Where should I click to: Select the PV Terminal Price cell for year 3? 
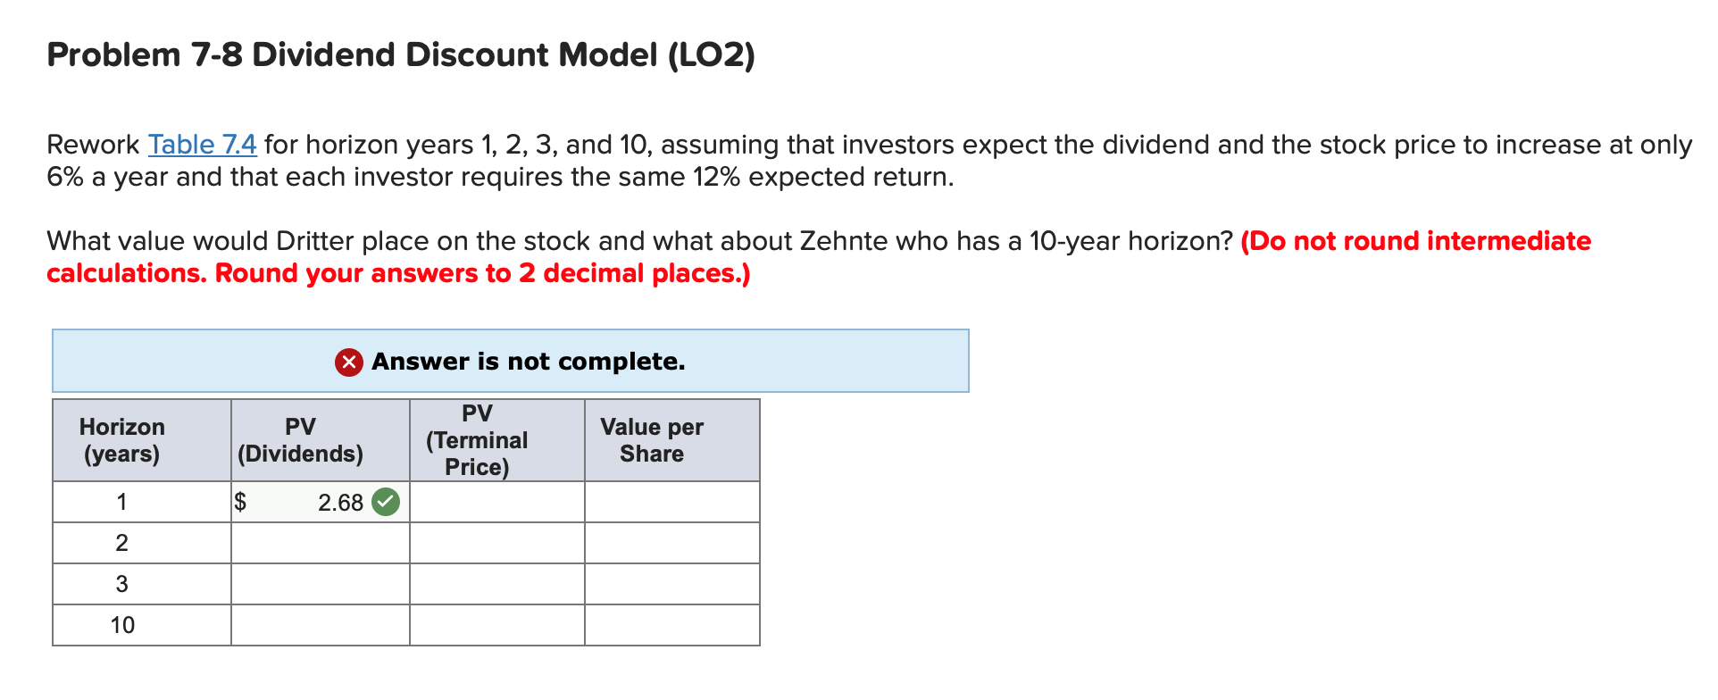[496, 583]
